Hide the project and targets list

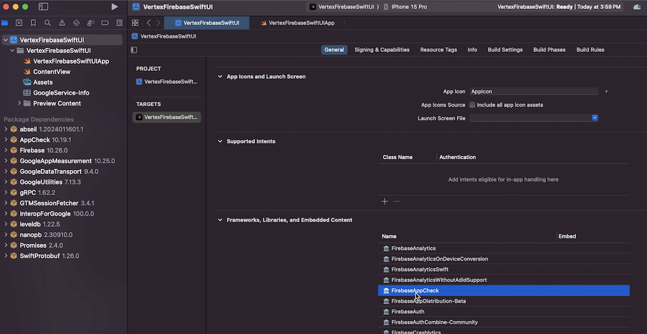(134, 50)
